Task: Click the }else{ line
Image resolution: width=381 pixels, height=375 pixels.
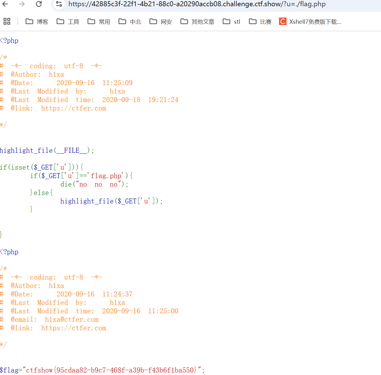Action: [x=41, y=193]
